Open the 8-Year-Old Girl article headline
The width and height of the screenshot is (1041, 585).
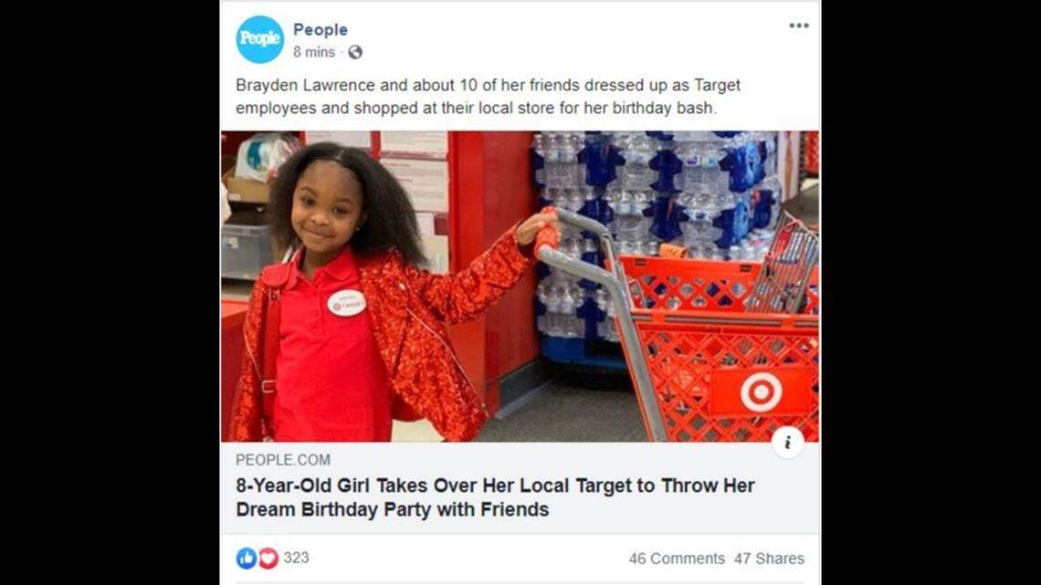click(x=495, y=497)
